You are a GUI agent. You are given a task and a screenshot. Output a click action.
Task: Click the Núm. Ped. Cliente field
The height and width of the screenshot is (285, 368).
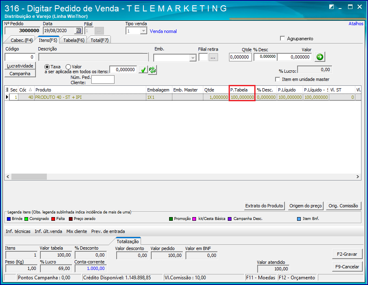[103, 79]
